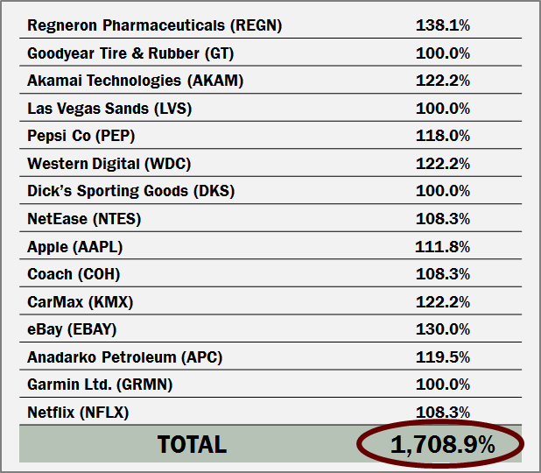Select Garmin Ltd. (GRMN) row
Screen dimensions: 541x473
(x=100, y=385)
